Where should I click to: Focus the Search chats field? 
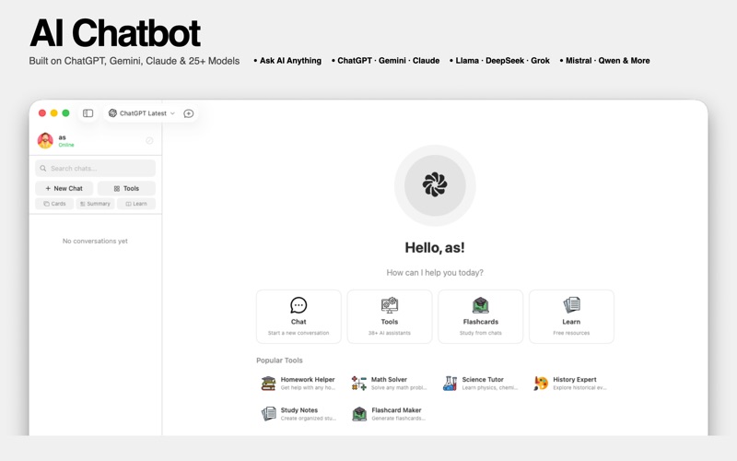pyautogui.click(x=96, y=168)
